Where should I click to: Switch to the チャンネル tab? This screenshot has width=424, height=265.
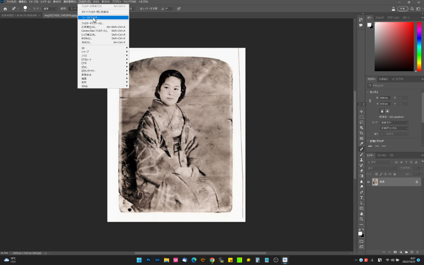tap(382, 156)
